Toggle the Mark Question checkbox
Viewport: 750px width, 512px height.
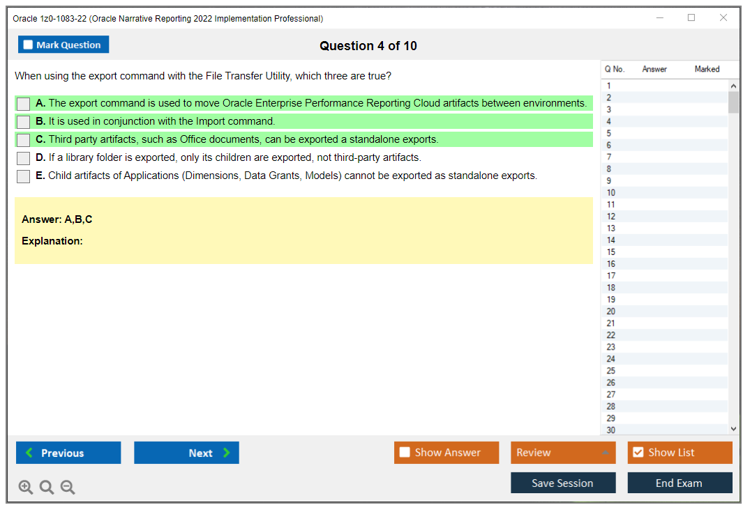(x=29, y=45)
